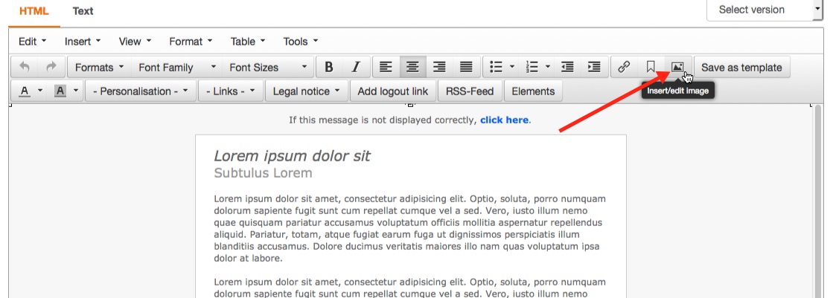This screenshot has height=298, width=833.
Task: Open the Tools menu
Action: 300,42
